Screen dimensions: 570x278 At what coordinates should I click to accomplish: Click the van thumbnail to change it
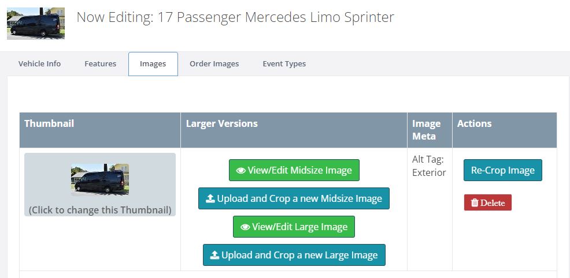(x=100, y=179)
